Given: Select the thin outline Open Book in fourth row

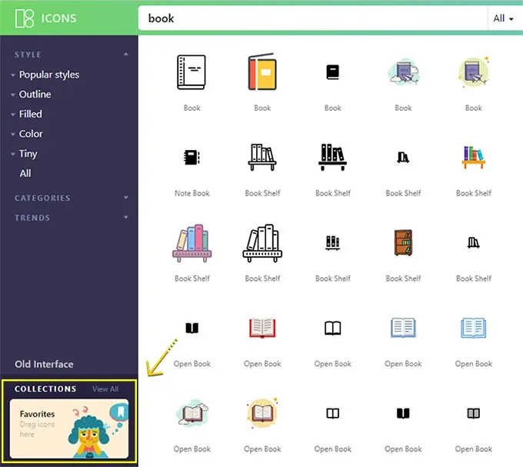Looking at the screenshot, I should tap(332, 328).
